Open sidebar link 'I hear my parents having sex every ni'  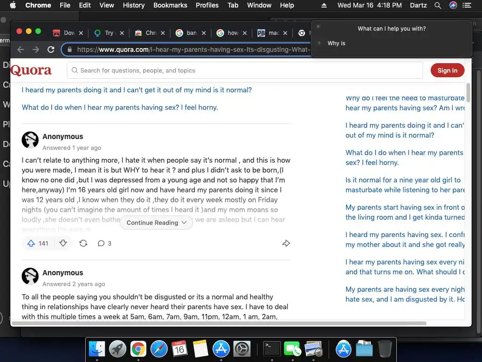405,267
